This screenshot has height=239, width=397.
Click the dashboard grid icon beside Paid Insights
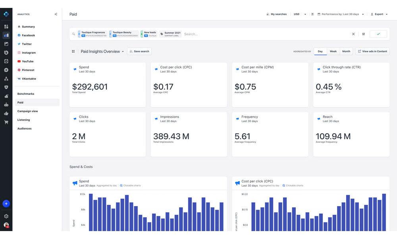point(73,51)
